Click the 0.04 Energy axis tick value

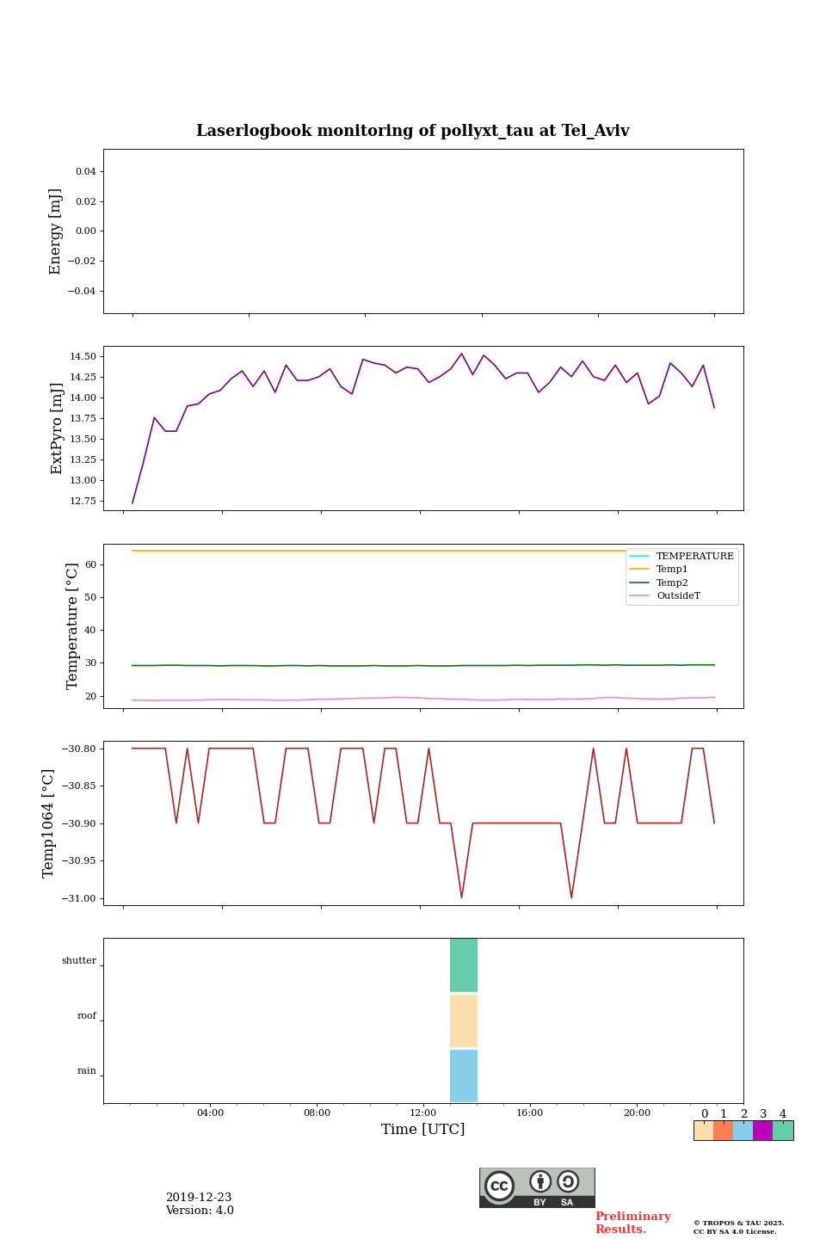point(86,172)
